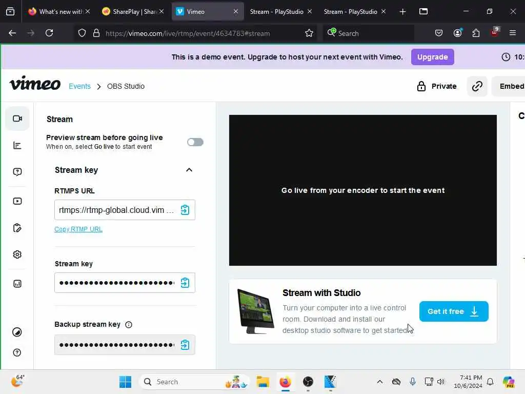Open the Q&A chat bubble icon in sidebar

[17, 172]
